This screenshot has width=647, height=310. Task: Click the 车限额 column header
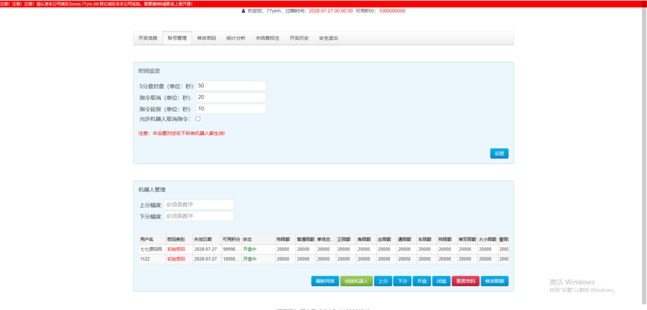pyautogui.click(x=426, y=239)
